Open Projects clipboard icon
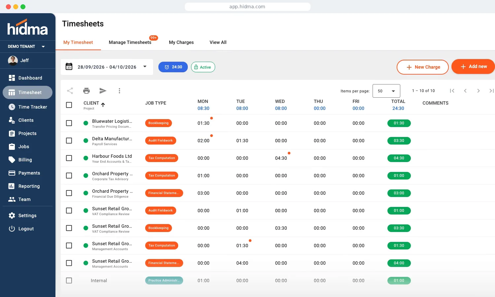This screenshot has width=495, height=297. point(12,133)
